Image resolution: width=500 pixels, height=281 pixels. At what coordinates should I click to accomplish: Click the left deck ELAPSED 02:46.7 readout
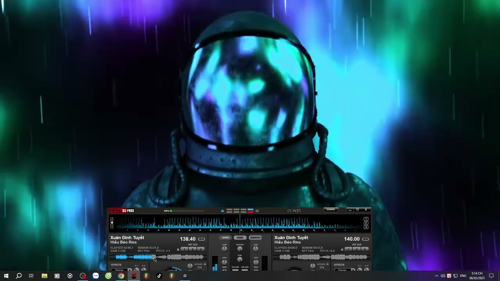tap(121, 248)
